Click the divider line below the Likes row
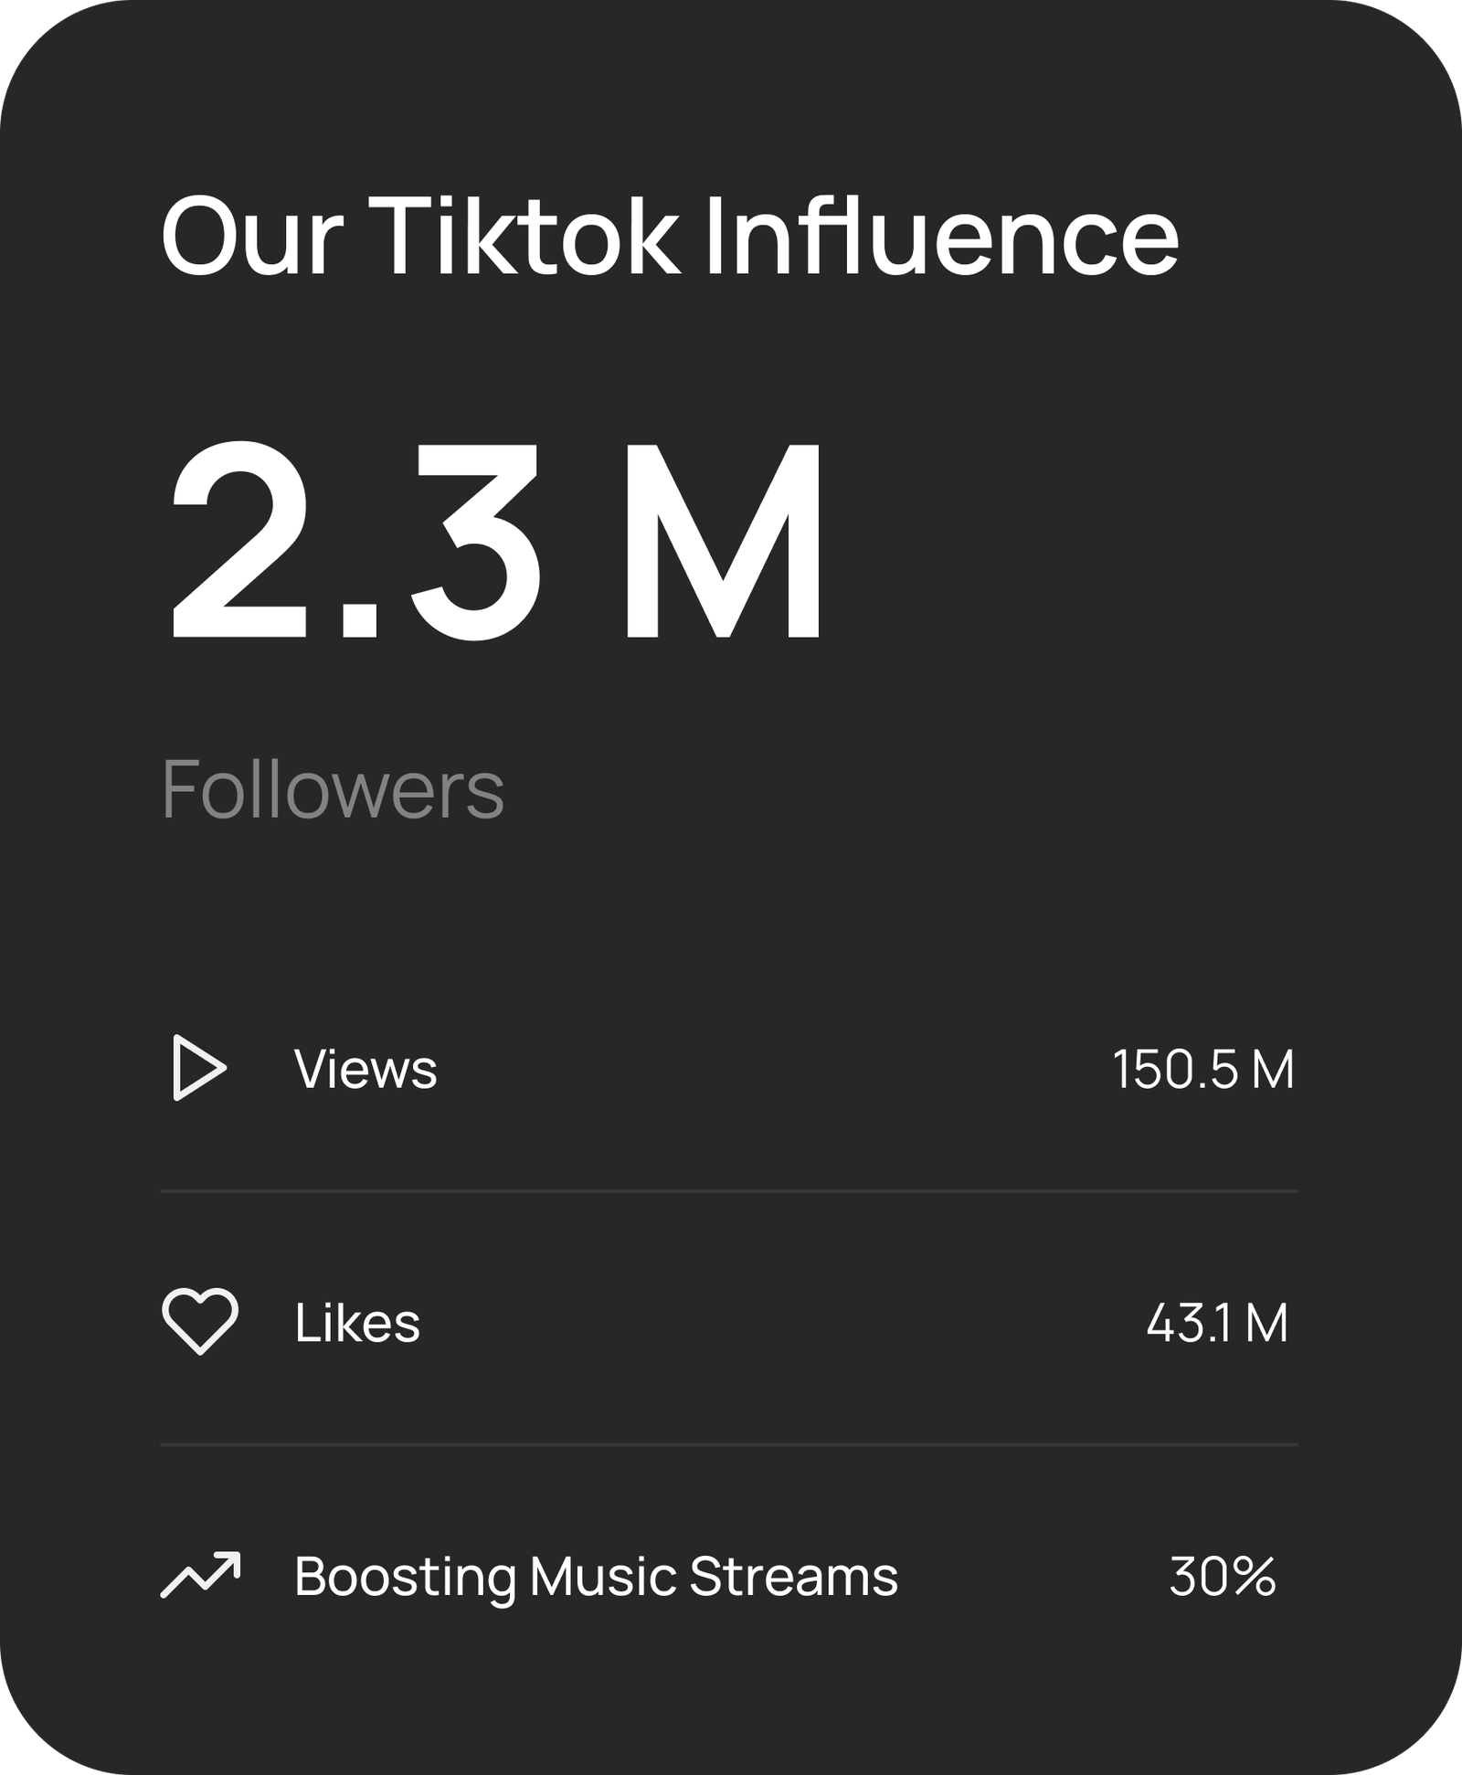This screenshot has width=1462, height=1775. 729,1445
